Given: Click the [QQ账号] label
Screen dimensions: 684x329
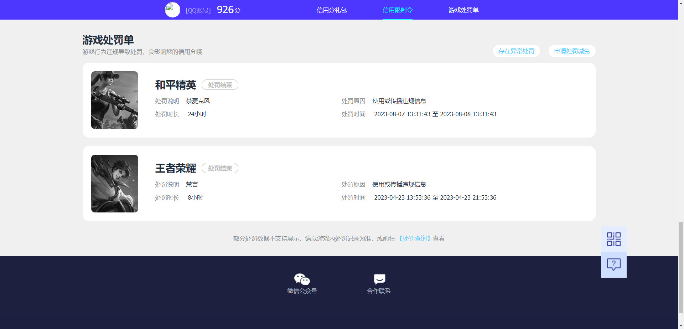Looking at the screenshot, I should tap(198, 10).
